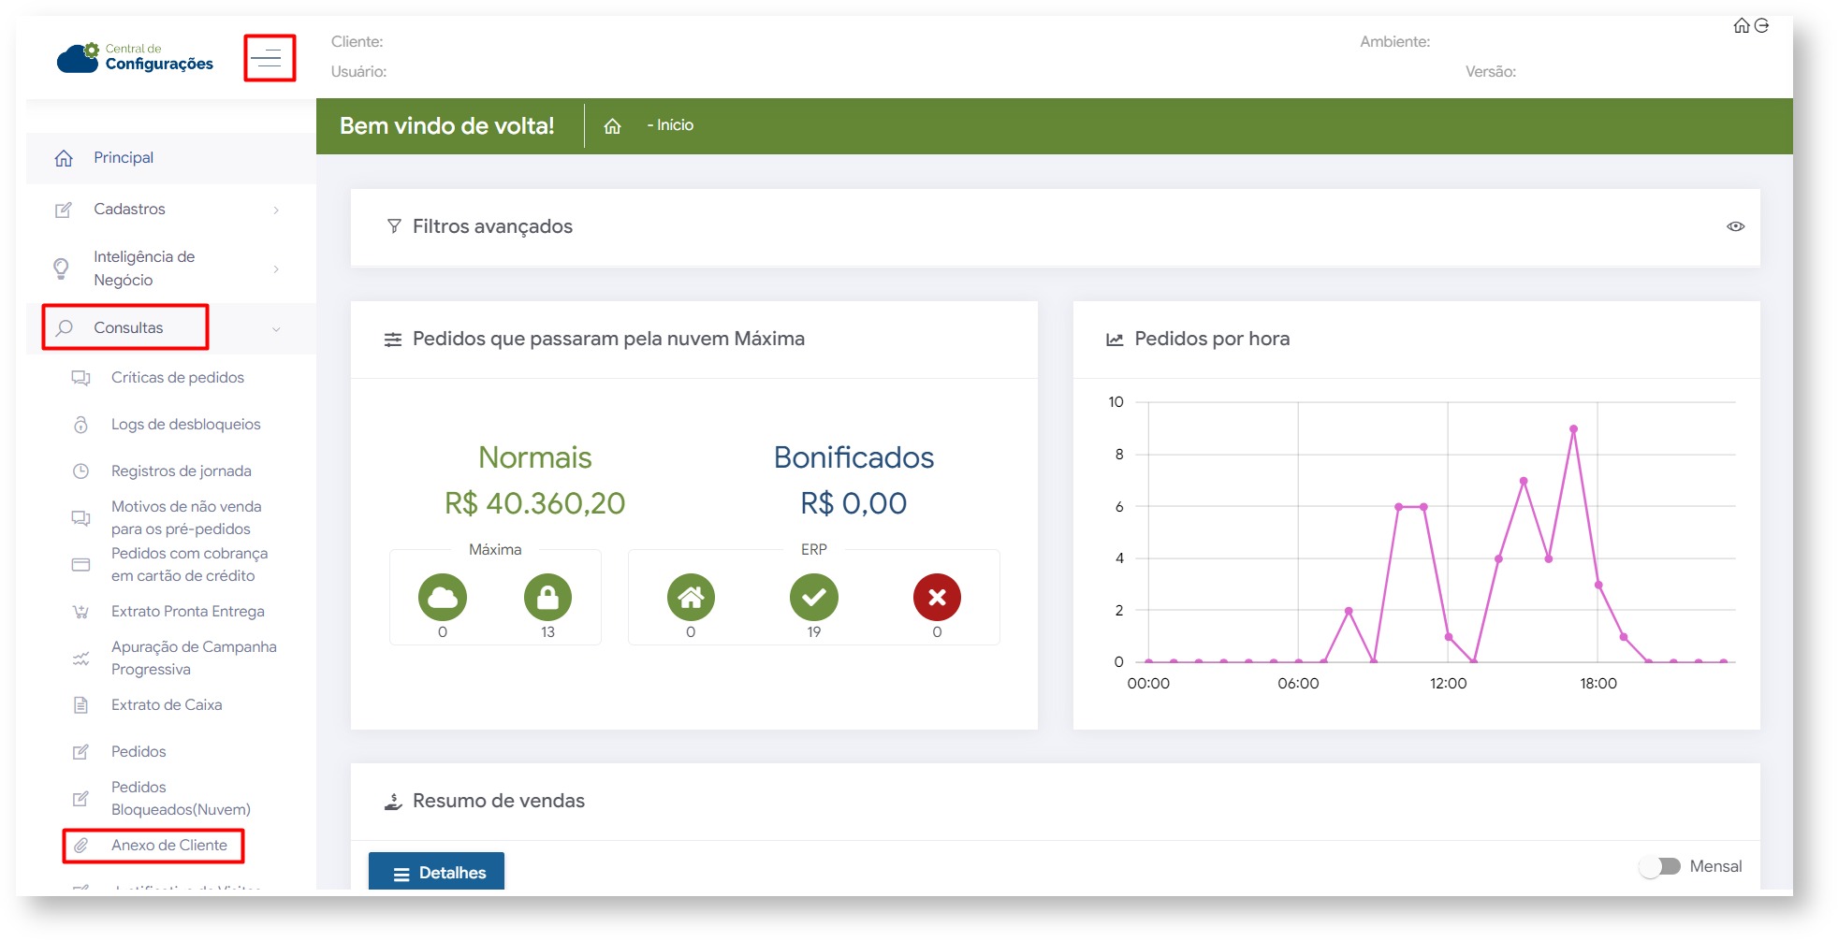Click the green house icon under ERP

691,598
